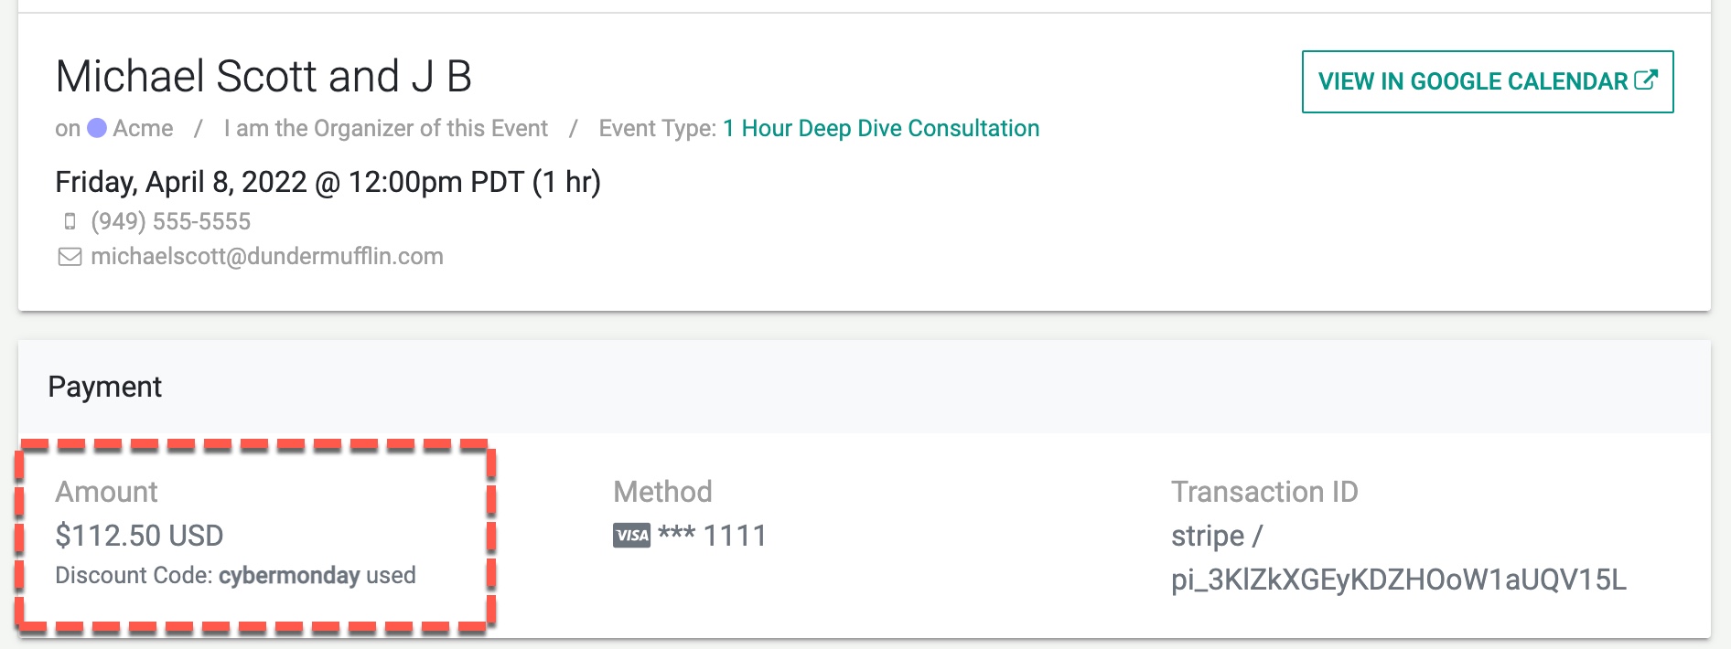The width and height of the screenshot is (1731, 649).
Task: Click the Michael Scott and J B title
Action: pyautogui.click(x=263, y=77)
